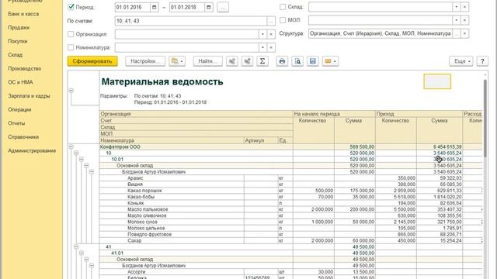The width and height of the screenshot is (497, 279).
Task: Open Операции section
Action: click(x=19, y=110)
